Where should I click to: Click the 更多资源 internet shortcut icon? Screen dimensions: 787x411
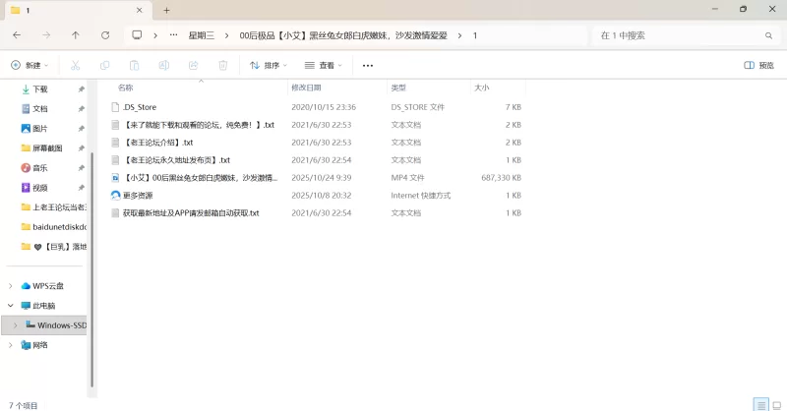115,196
